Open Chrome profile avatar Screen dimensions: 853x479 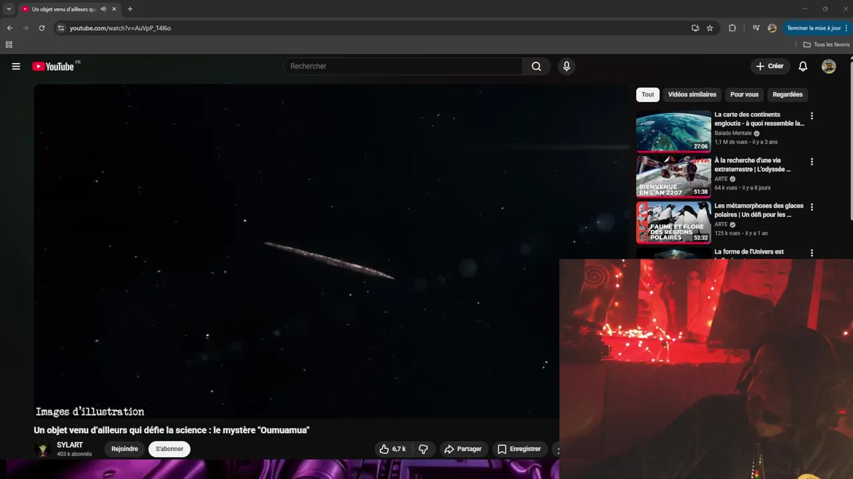[x=772, y=28]
